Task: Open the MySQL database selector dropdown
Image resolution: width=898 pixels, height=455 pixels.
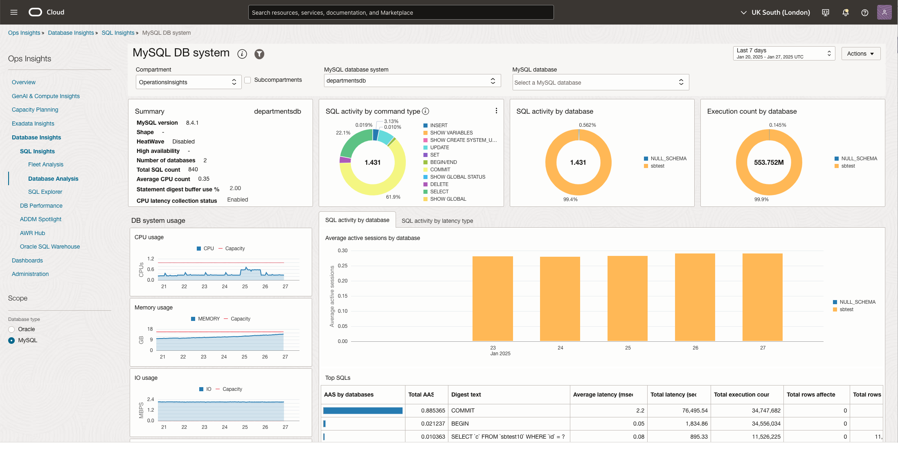Action: [600, 83]
